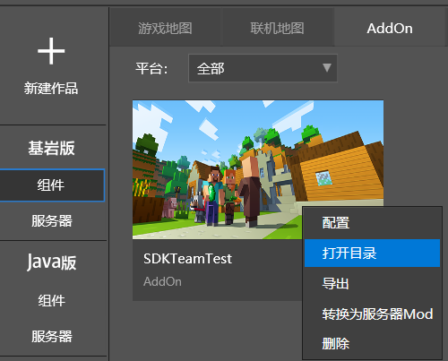The width and height of the screenshot is (448, 361).
Task: Select 组件 under 基岩版
Action: coord(52,185)
